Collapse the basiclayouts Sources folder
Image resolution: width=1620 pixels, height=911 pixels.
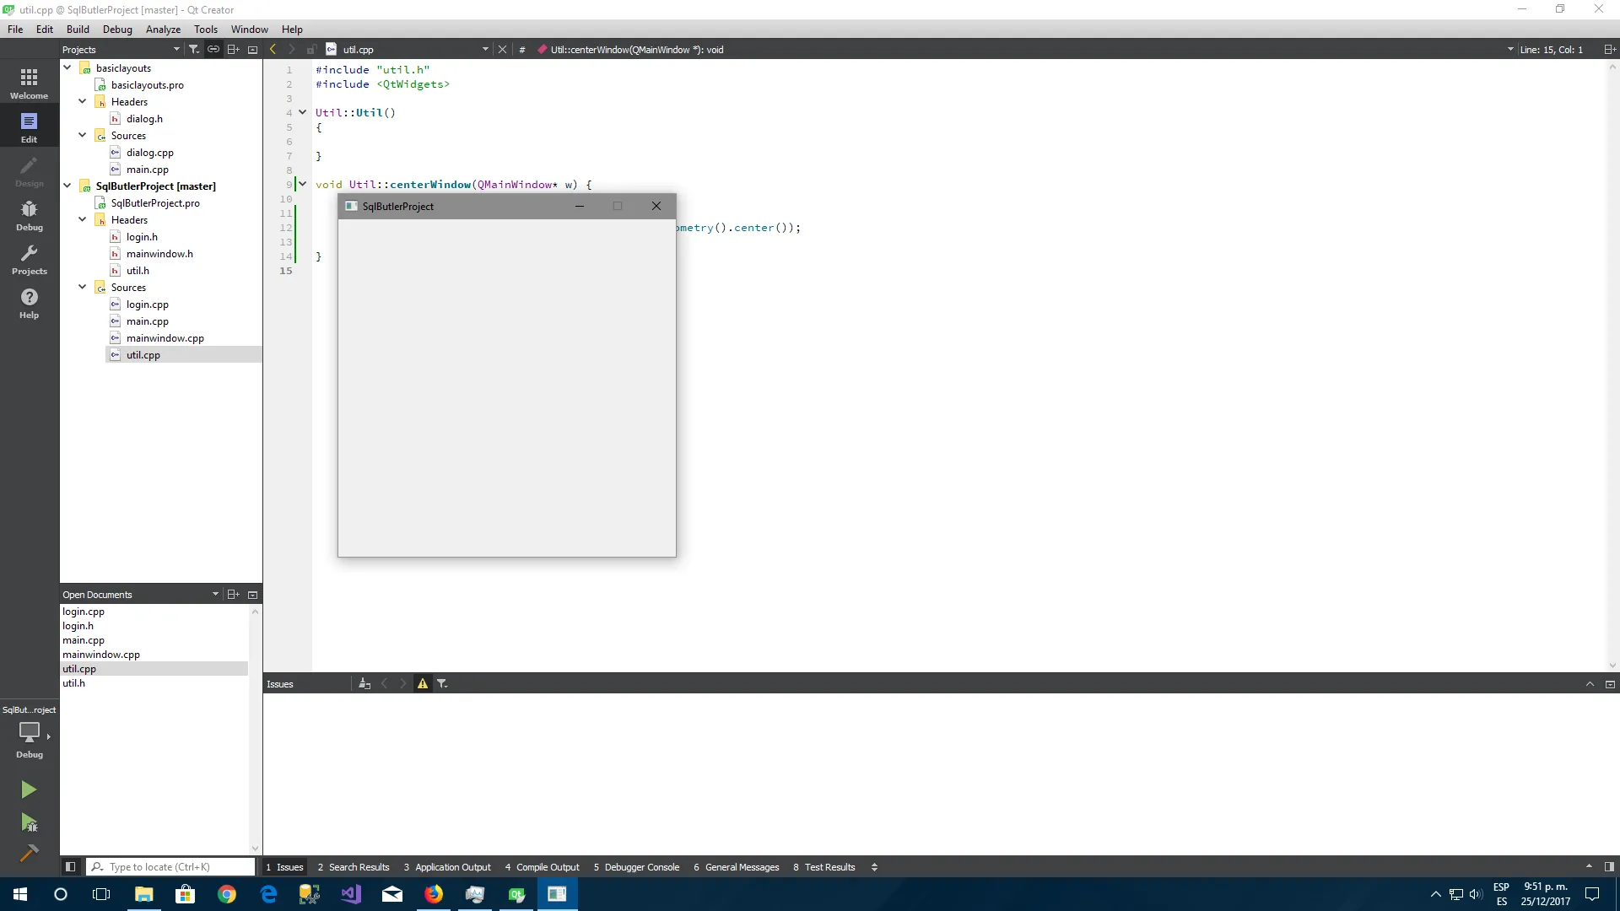(x=83, y=135)
